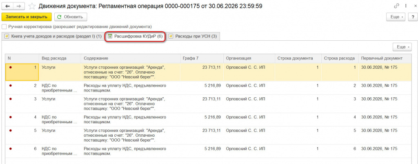Select the 23 713,11 amount in row 3
This screenshot has width=418, height=164.
click(x=211, y=99)
